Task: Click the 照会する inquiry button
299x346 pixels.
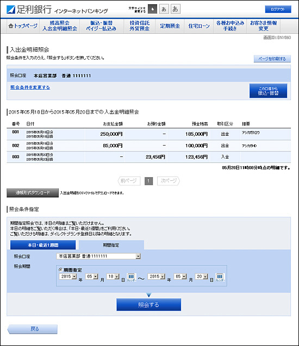Action: (x=148, y=305)
